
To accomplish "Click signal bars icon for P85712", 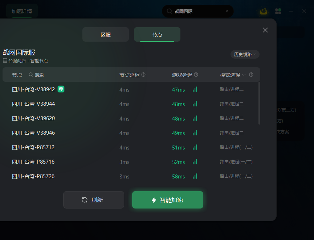I will 195,147.
